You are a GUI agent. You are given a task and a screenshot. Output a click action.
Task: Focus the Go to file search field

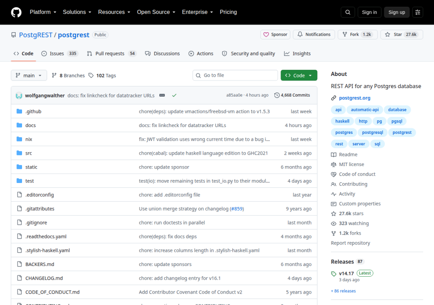coord(235,75)
